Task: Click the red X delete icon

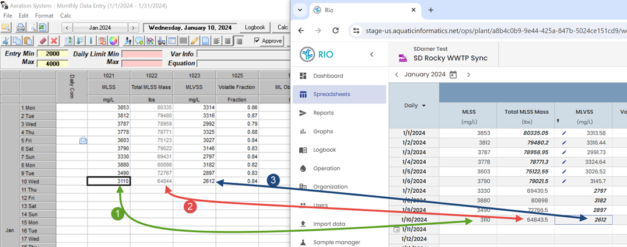Action: (x=54, y=41)
